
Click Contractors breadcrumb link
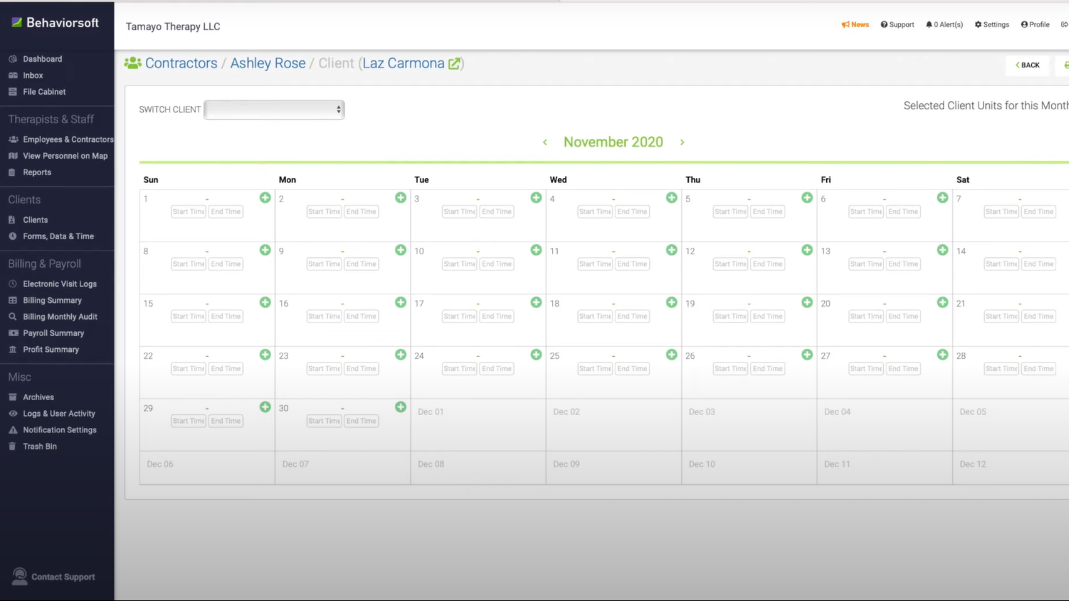click(x=182, y=63)
